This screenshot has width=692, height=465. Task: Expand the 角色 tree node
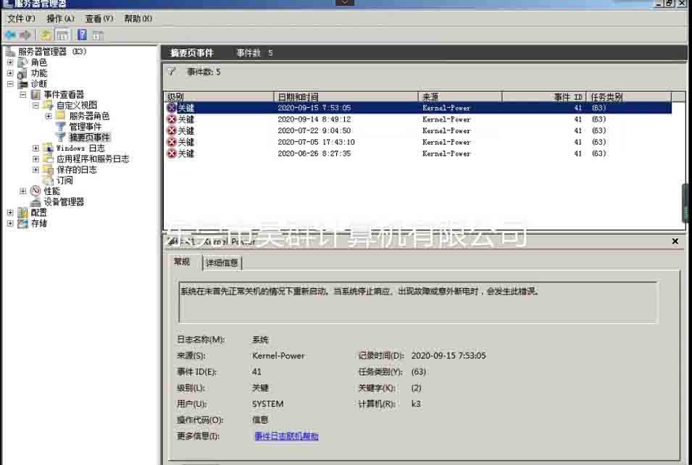[x=10, y=63]
